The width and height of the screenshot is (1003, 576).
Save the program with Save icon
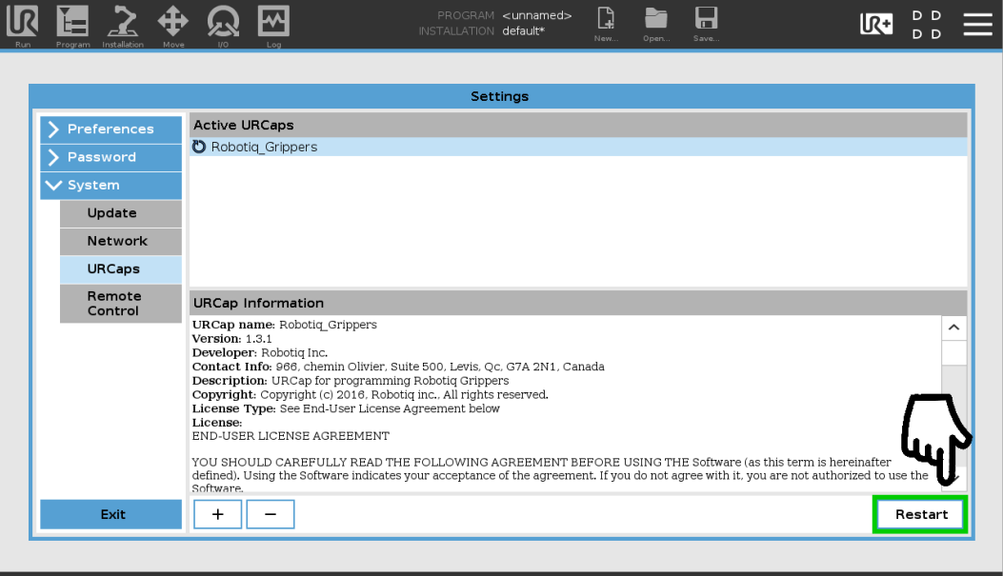[x=706, y=24]
